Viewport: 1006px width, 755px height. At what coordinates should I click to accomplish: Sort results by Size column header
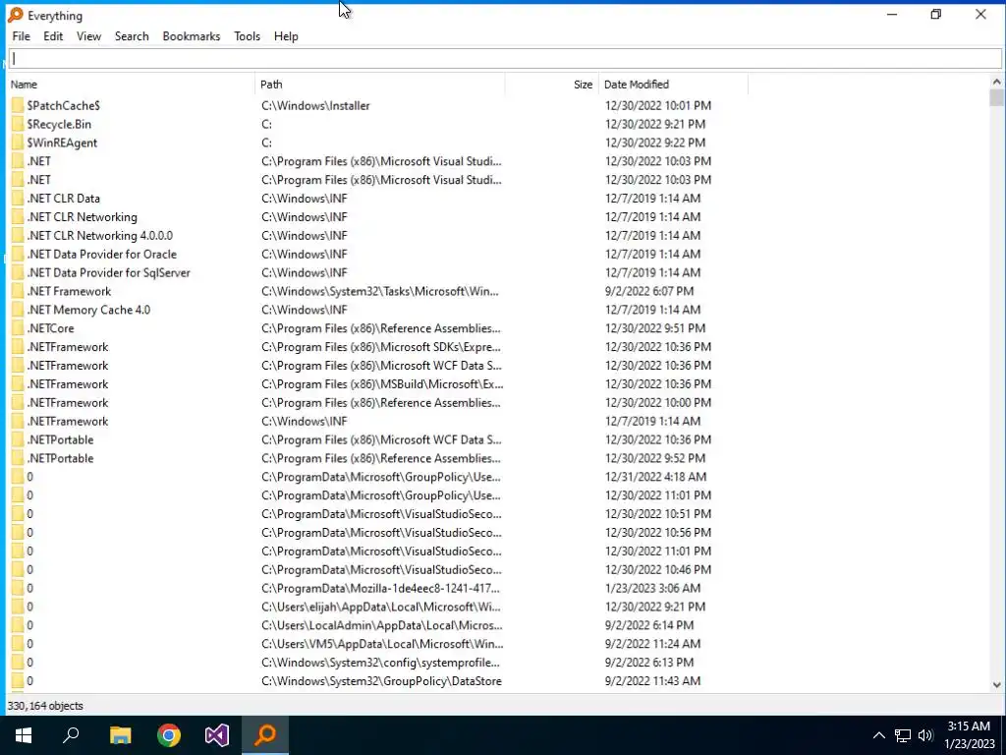pos(552,85)
